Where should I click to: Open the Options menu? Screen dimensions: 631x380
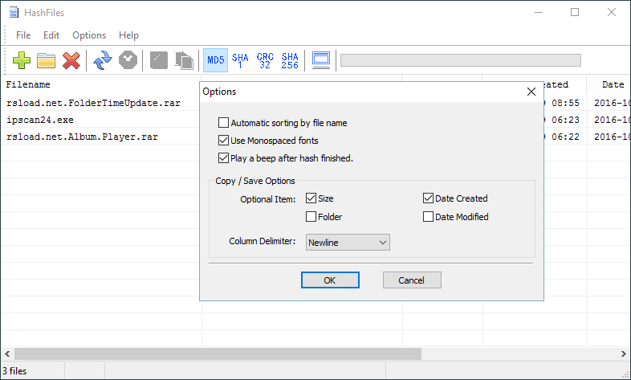(89, 35)
